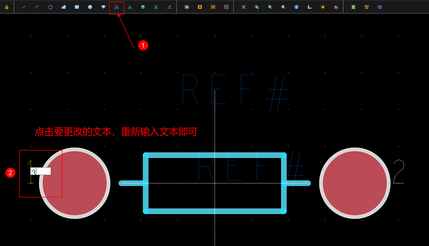429x246 pixels.
Task: Toggle the sun brightness icon
Action: pyautogui.click(x=323, y=7)
